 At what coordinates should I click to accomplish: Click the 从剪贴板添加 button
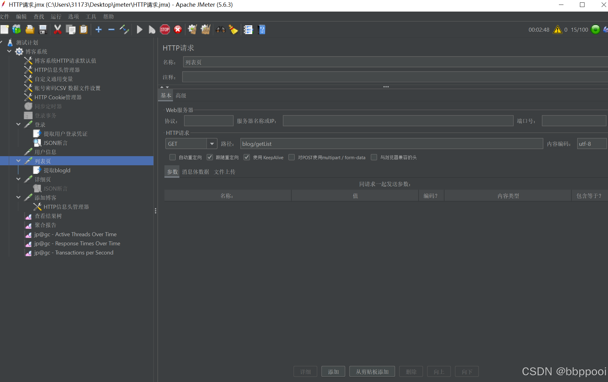pyautogui.click(x=372, y=372)
